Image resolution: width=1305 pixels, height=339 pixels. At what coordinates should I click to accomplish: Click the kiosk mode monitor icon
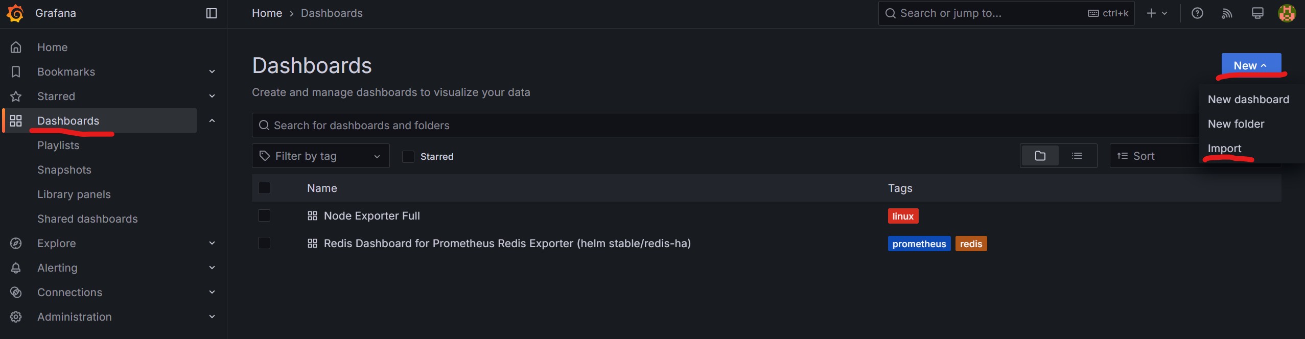pyautogui.click(x=1257, y=13)
